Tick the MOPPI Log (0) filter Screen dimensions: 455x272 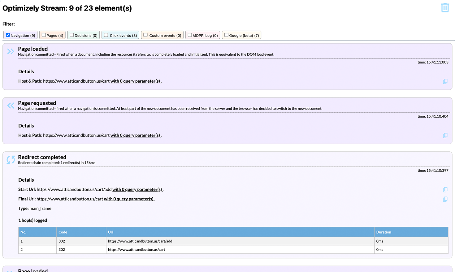(190, 35)
